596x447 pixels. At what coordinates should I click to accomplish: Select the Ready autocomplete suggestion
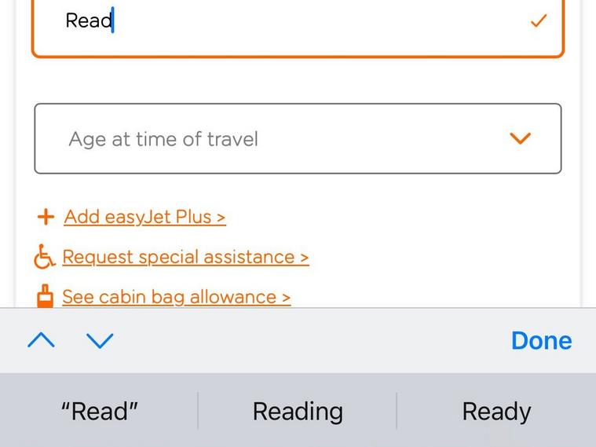click(x=496, y=412)
